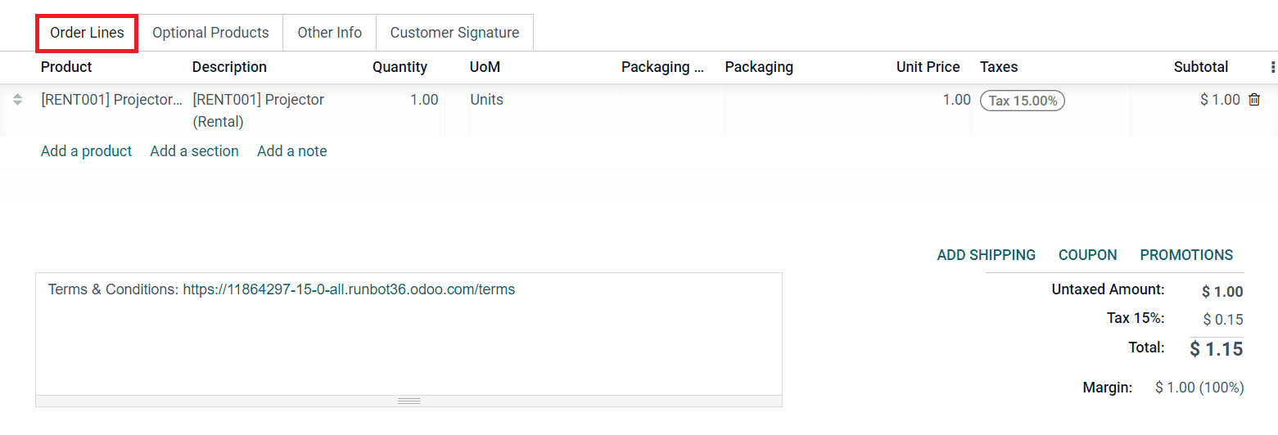Open the Optional Products tab
This screenshot has width=1278, height=435.
click(x=210, y=33)
